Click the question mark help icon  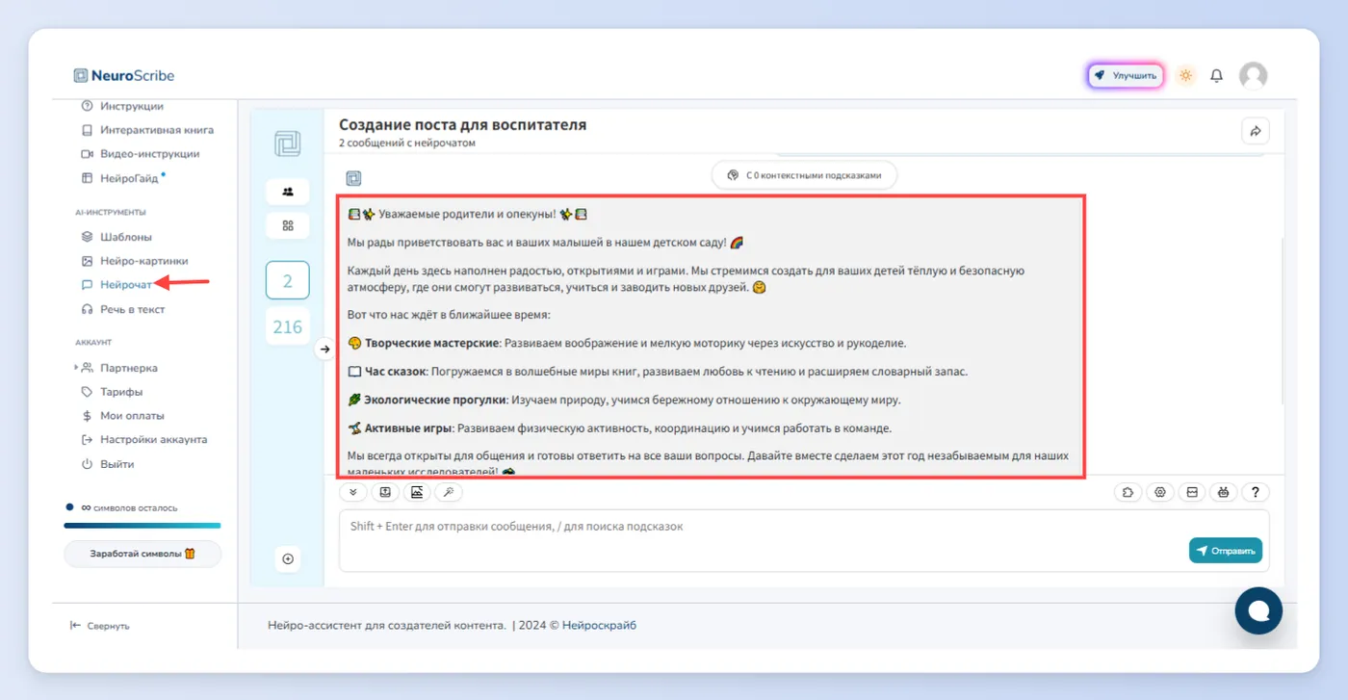tap(1256, 492)
